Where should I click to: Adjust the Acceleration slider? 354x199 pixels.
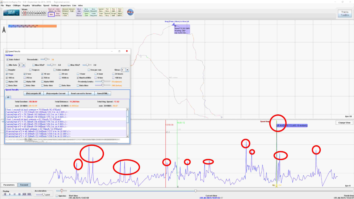44,195
